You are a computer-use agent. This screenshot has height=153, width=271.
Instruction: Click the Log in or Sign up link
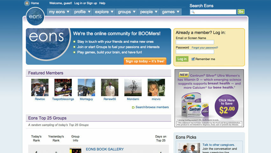click(86, 3)
